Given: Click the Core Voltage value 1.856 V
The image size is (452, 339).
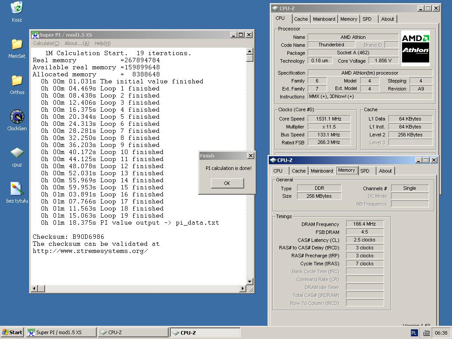Looking at the screenshot, I should click(x=384, y=61).
